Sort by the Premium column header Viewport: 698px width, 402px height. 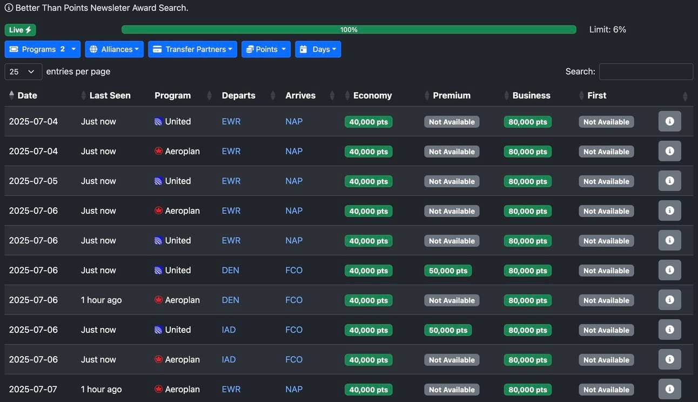(452, 96)
